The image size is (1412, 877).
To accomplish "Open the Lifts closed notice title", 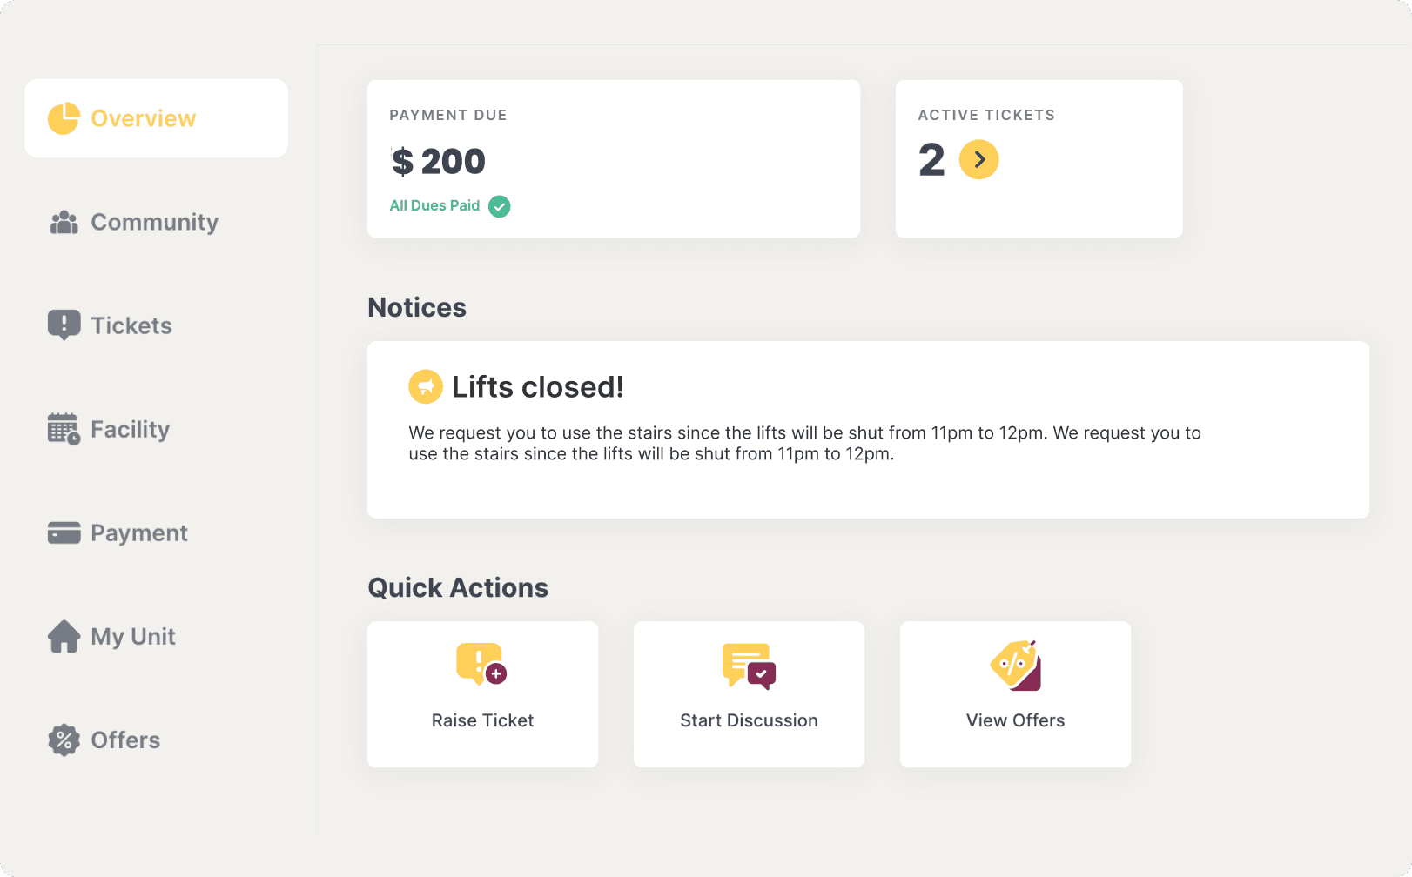I will tap(537, 387).
